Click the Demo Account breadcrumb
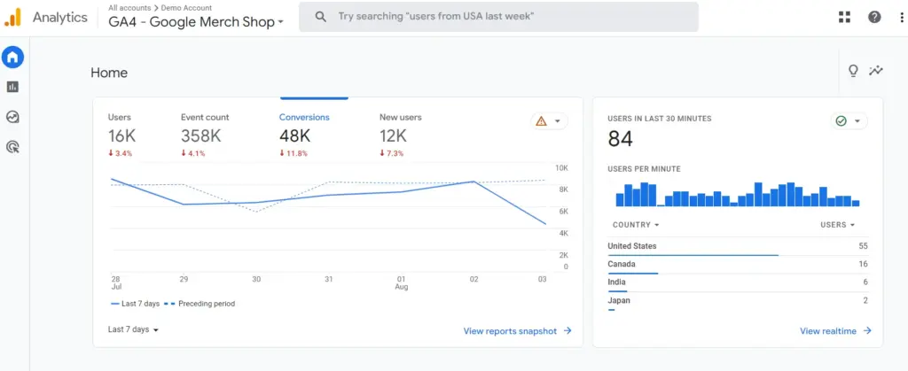908x371 pixels. click(186, 7)
